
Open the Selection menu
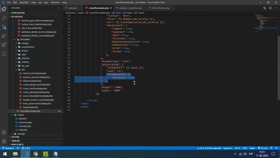[24, 3]
